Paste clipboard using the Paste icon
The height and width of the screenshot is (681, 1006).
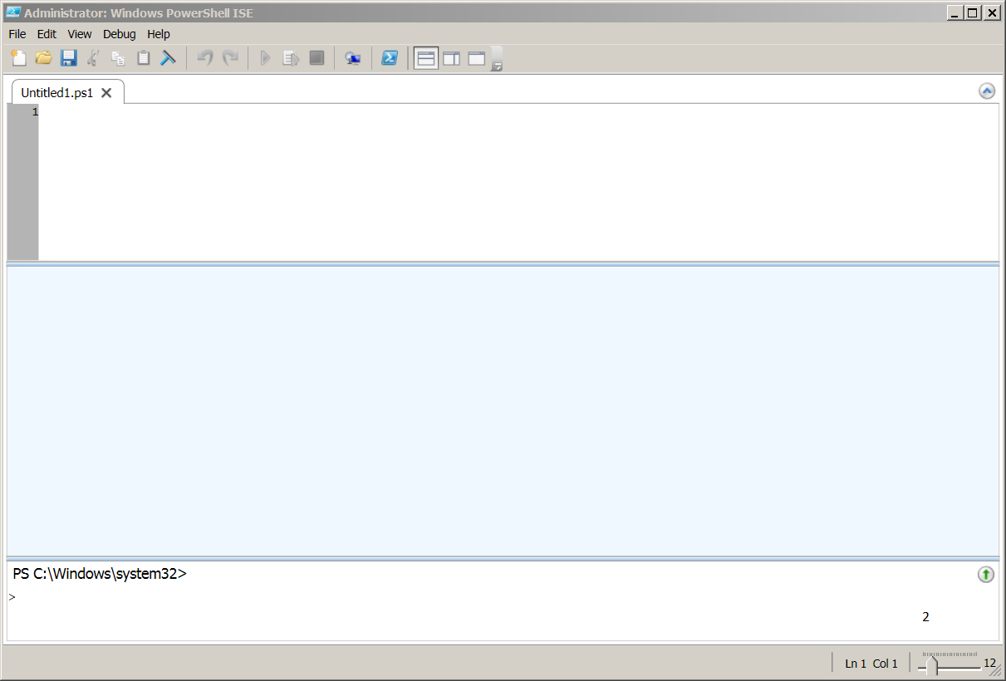coord(143,58)
